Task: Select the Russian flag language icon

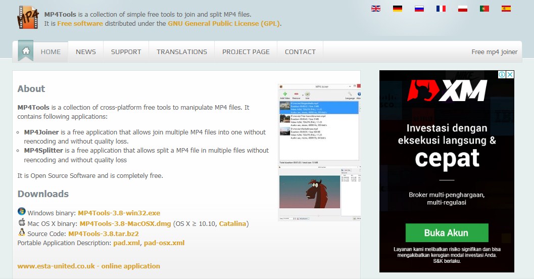Action: click(x=419, y=9)
